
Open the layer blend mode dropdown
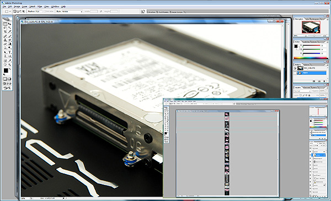pyautogui.click(x=302, y=91)
